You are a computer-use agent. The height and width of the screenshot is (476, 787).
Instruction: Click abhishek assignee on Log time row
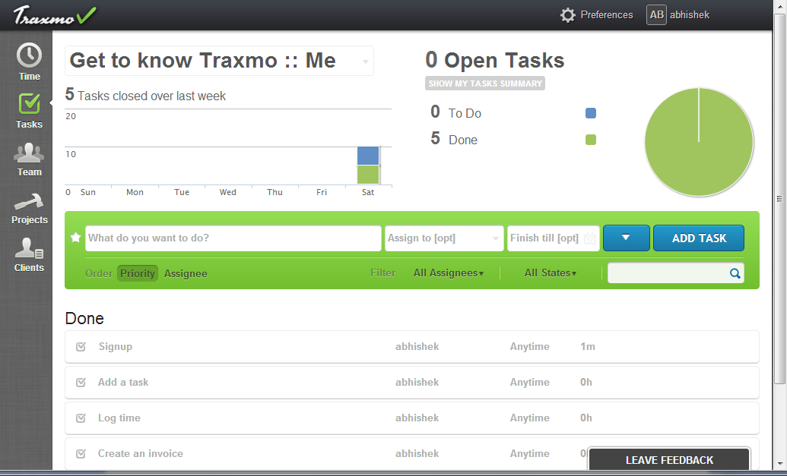[x=417, y=418]
